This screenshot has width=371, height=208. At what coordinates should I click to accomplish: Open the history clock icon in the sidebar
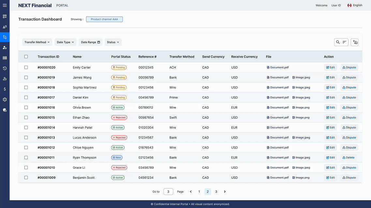(x=5, y=68)
